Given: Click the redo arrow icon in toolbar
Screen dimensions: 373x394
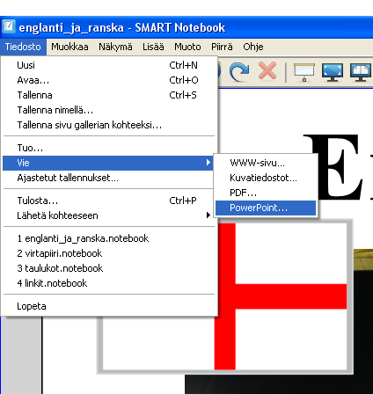Looking at the screenshot, I should pyautogui.click(x=239, y=71).
